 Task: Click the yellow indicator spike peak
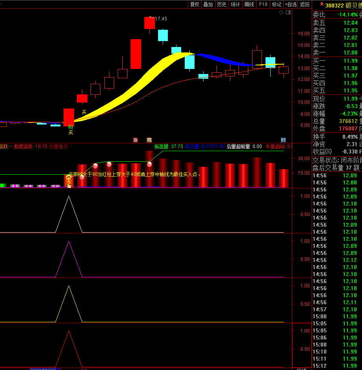pos(69,286)
